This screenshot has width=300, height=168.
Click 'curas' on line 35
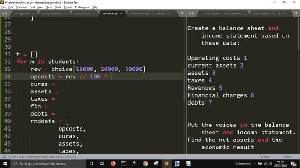(39, 84)
